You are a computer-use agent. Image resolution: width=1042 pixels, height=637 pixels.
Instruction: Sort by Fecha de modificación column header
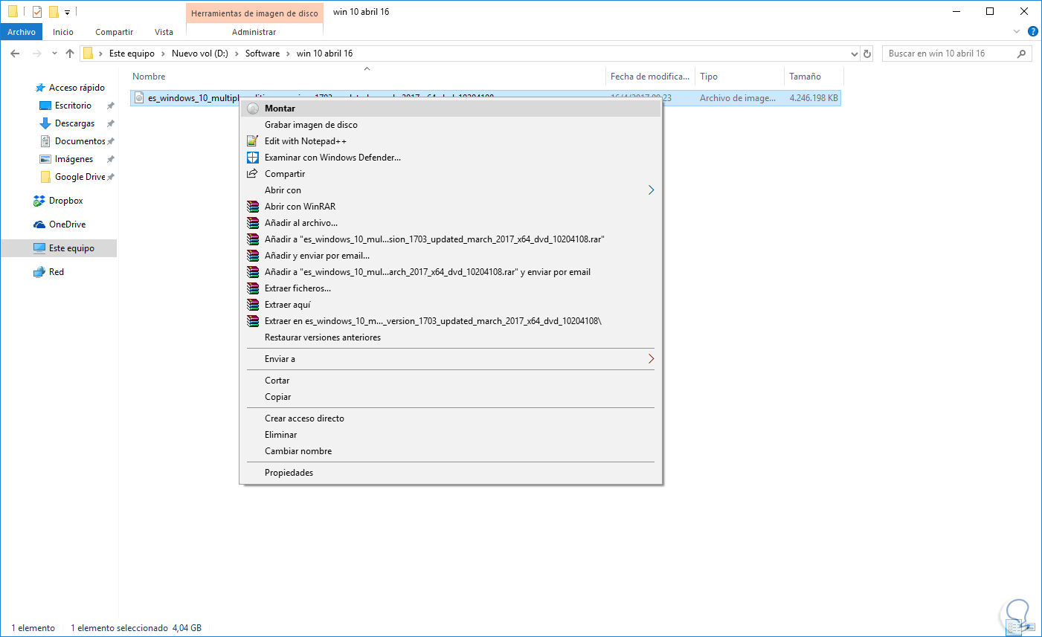[650, 77]
